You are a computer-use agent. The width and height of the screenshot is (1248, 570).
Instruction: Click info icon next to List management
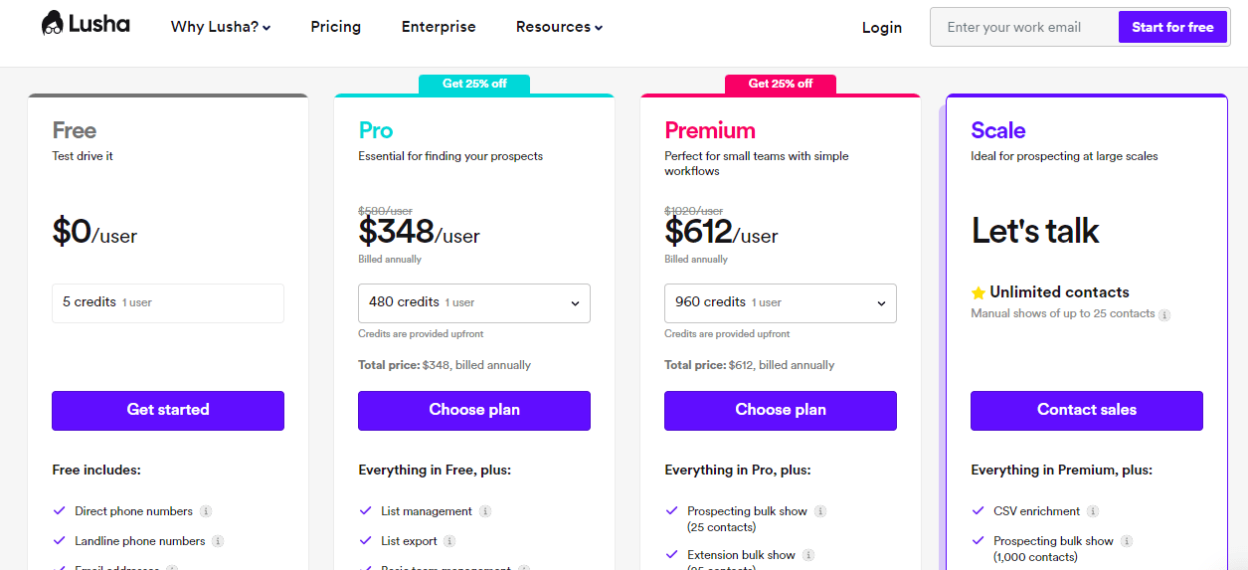(485, 511)
